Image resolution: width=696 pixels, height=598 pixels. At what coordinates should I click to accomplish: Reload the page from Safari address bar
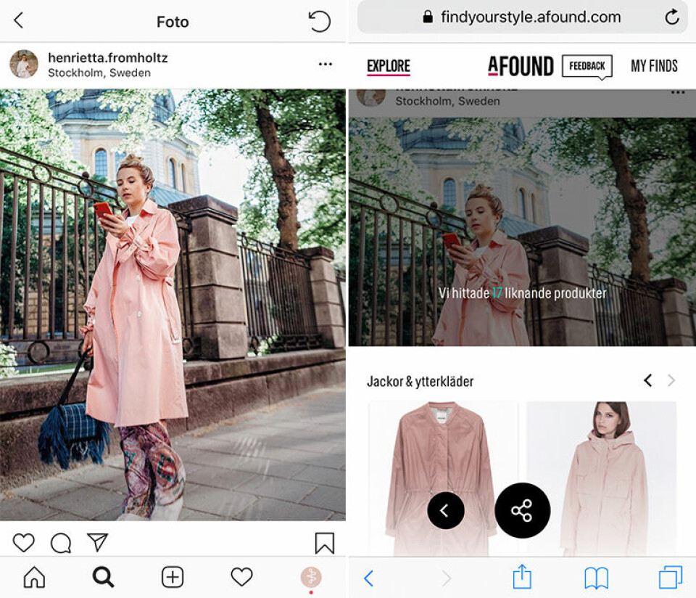point(672,17)
